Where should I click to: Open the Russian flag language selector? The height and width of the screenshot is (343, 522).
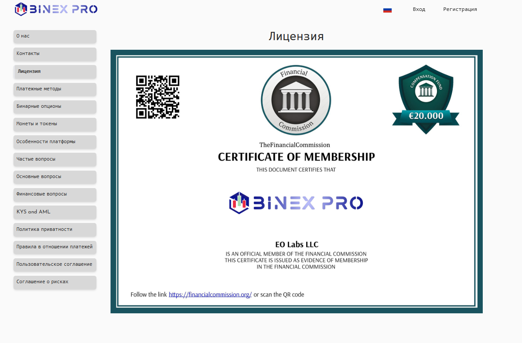click(387, 10)
